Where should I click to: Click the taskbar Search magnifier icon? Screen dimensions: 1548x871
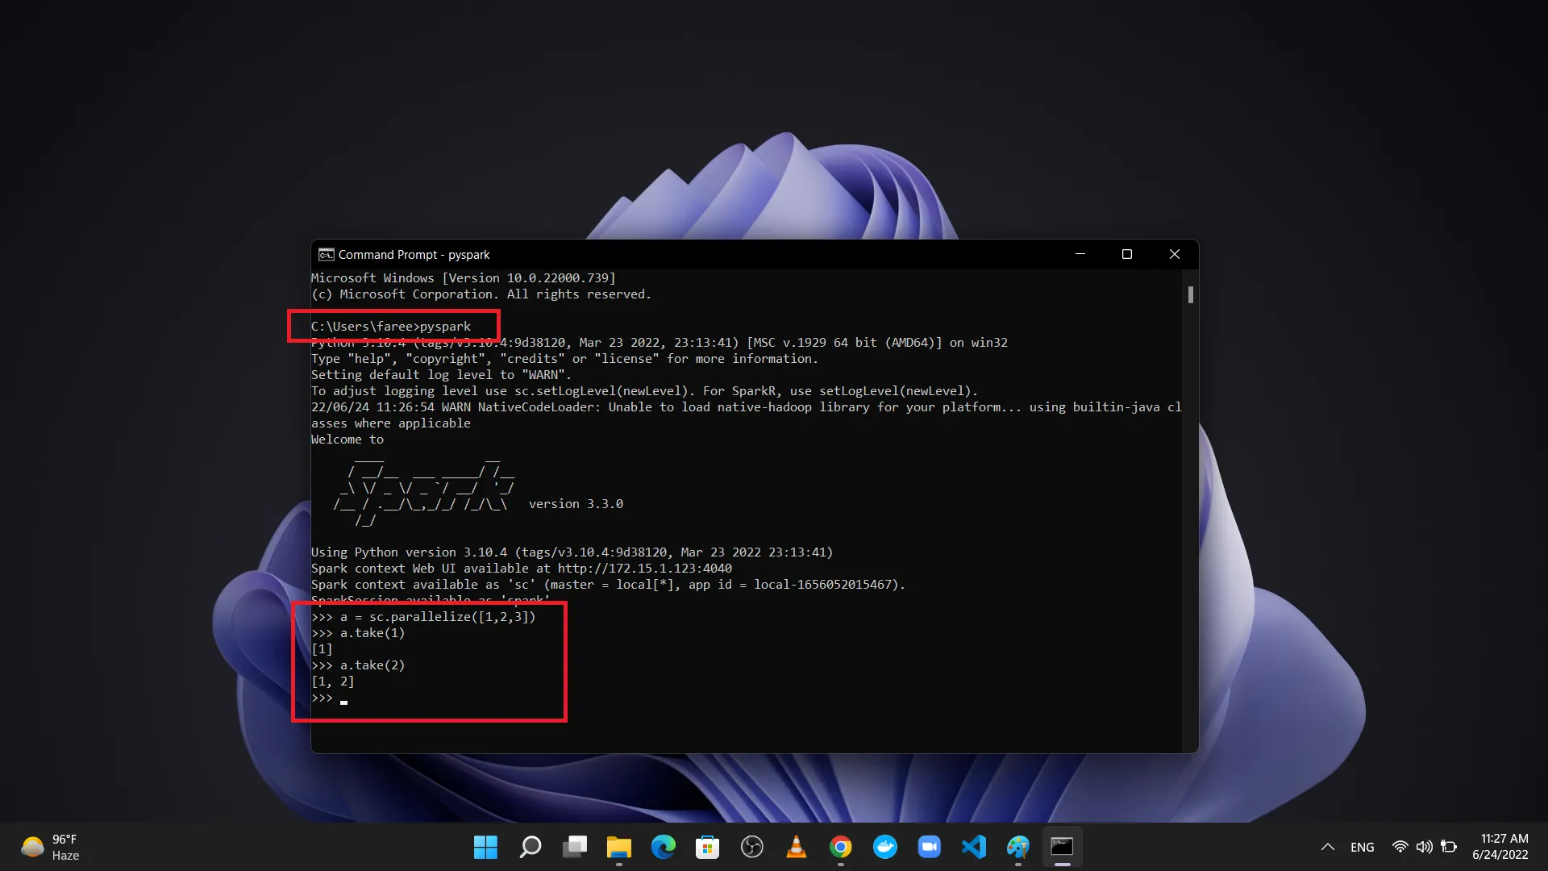point(530,847)
